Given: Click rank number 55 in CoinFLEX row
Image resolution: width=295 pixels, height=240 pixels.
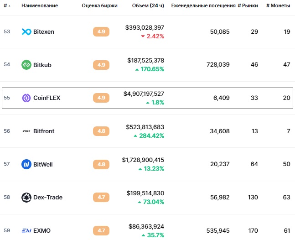Looking at the screenshot, I should (x=7, y=98).
